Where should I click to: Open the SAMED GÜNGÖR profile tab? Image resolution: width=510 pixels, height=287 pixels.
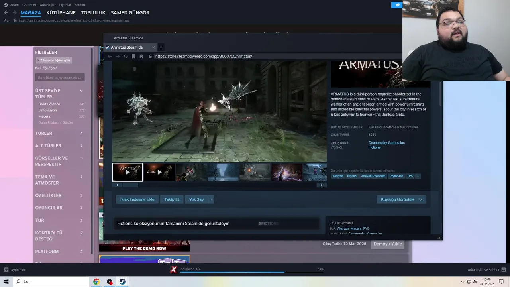(x=130, y=13)
